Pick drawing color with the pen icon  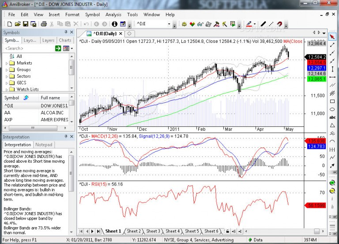coord(249,24)
